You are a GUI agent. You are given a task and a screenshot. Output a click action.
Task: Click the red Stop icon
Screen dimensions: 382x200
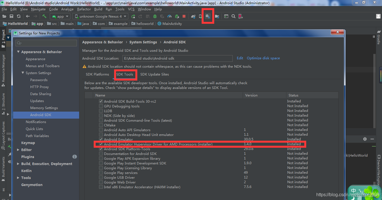pyautogui.click(x=184, y=17)
